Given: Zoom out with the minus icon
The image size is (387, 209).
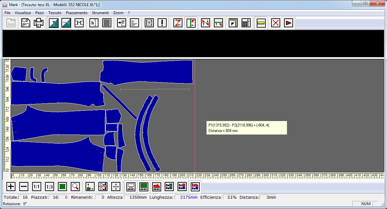Looking at the screenshot, I should tap(24, 186).
